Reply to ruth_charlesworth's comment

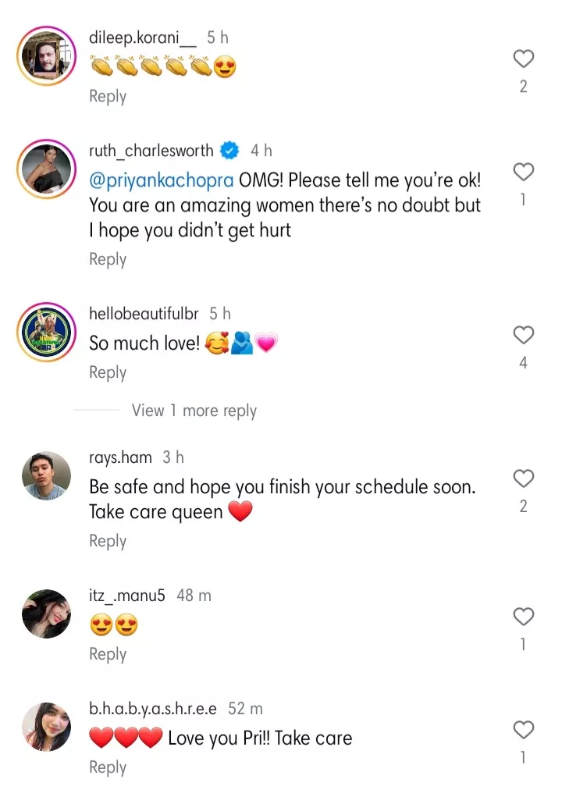point(108,259)
